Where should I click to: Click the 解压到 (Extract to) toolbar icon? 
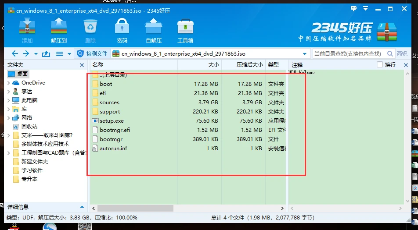pos(58,30)
